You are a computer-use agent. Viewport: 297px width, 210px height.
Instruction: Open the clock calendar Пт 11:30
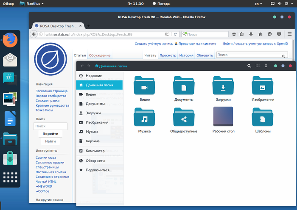(135, 3)
